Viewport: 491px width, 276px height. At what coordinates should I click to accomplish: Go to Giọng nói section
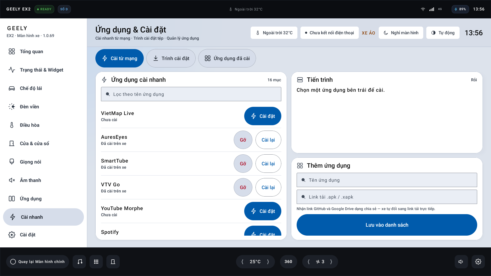(43, 162)
